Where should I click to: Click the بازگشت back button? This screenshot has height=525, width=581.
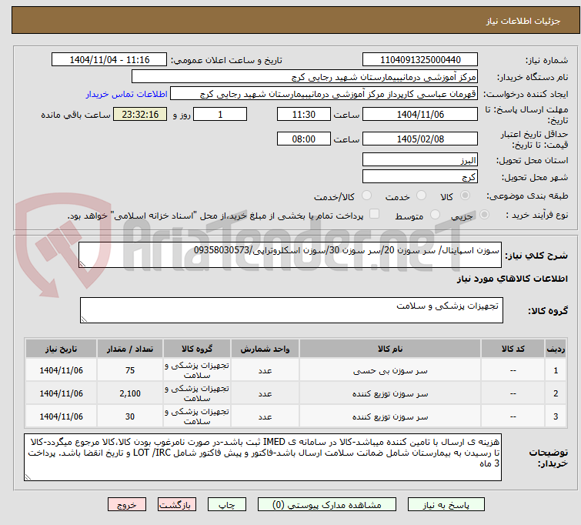pos(176,505)
